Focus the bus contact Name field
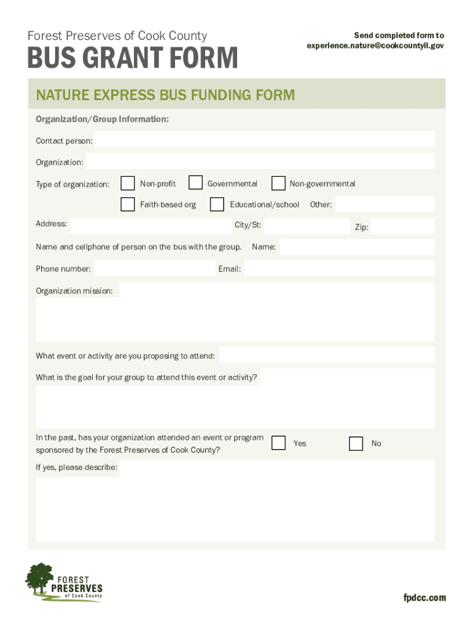Image resolution: width=473 pixels, height=629 pixels. (356, 247)
